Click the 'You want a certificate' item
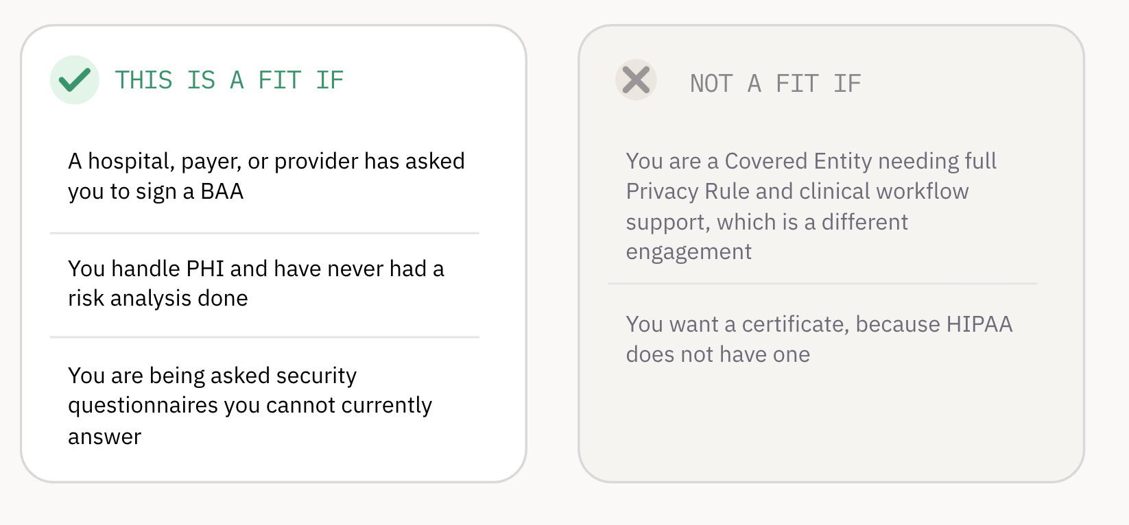The width and height of the screenshot is (1129, 525). pyautogui.click(x=819, y=339)
